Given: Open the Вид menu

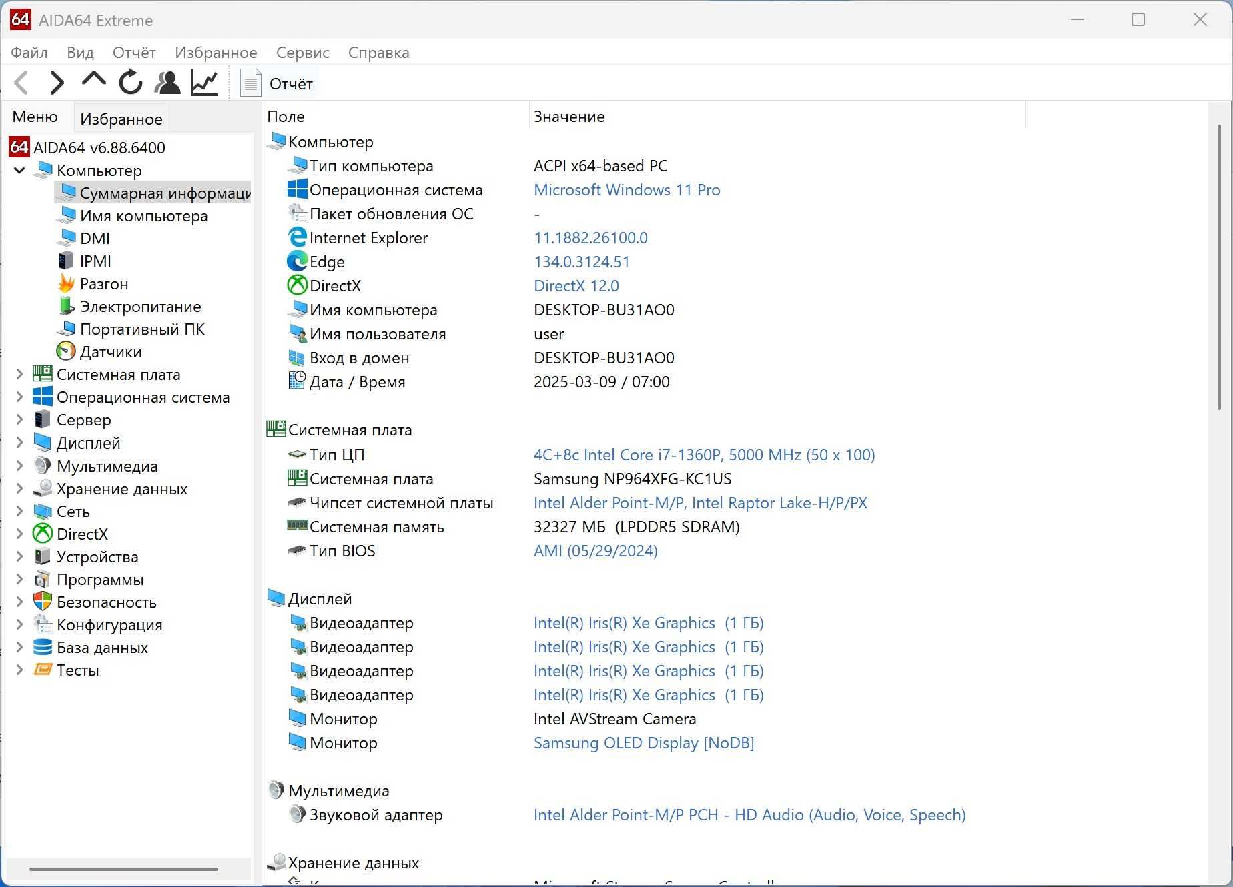Looking at the screenshot, I should click(80, 53).
